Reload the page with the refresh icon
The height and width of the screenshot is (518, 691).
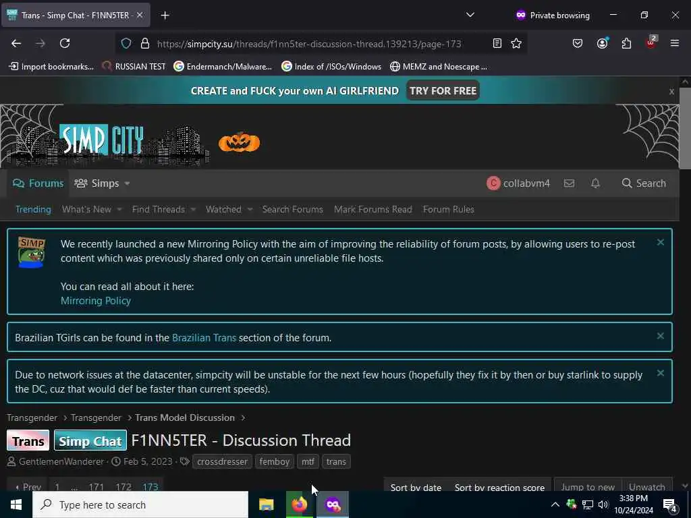[65, 43]
